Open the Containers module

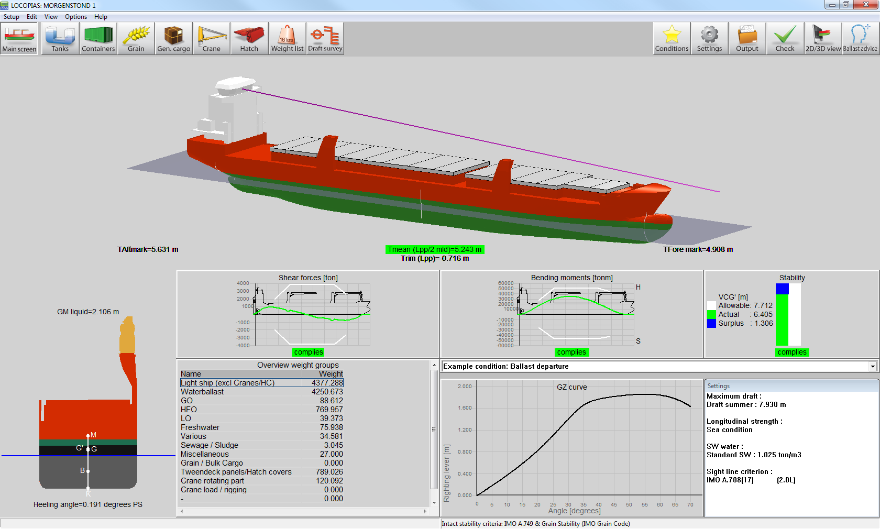point(98,39)
